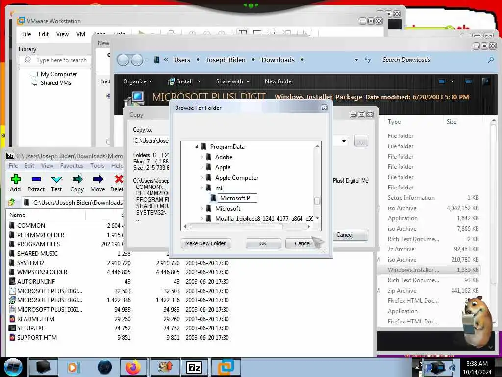The image size is (502, 377).
Task: Click the folder tree vertical scrollbar thumb
Action: pyautogui.click(x=317, y=201)
